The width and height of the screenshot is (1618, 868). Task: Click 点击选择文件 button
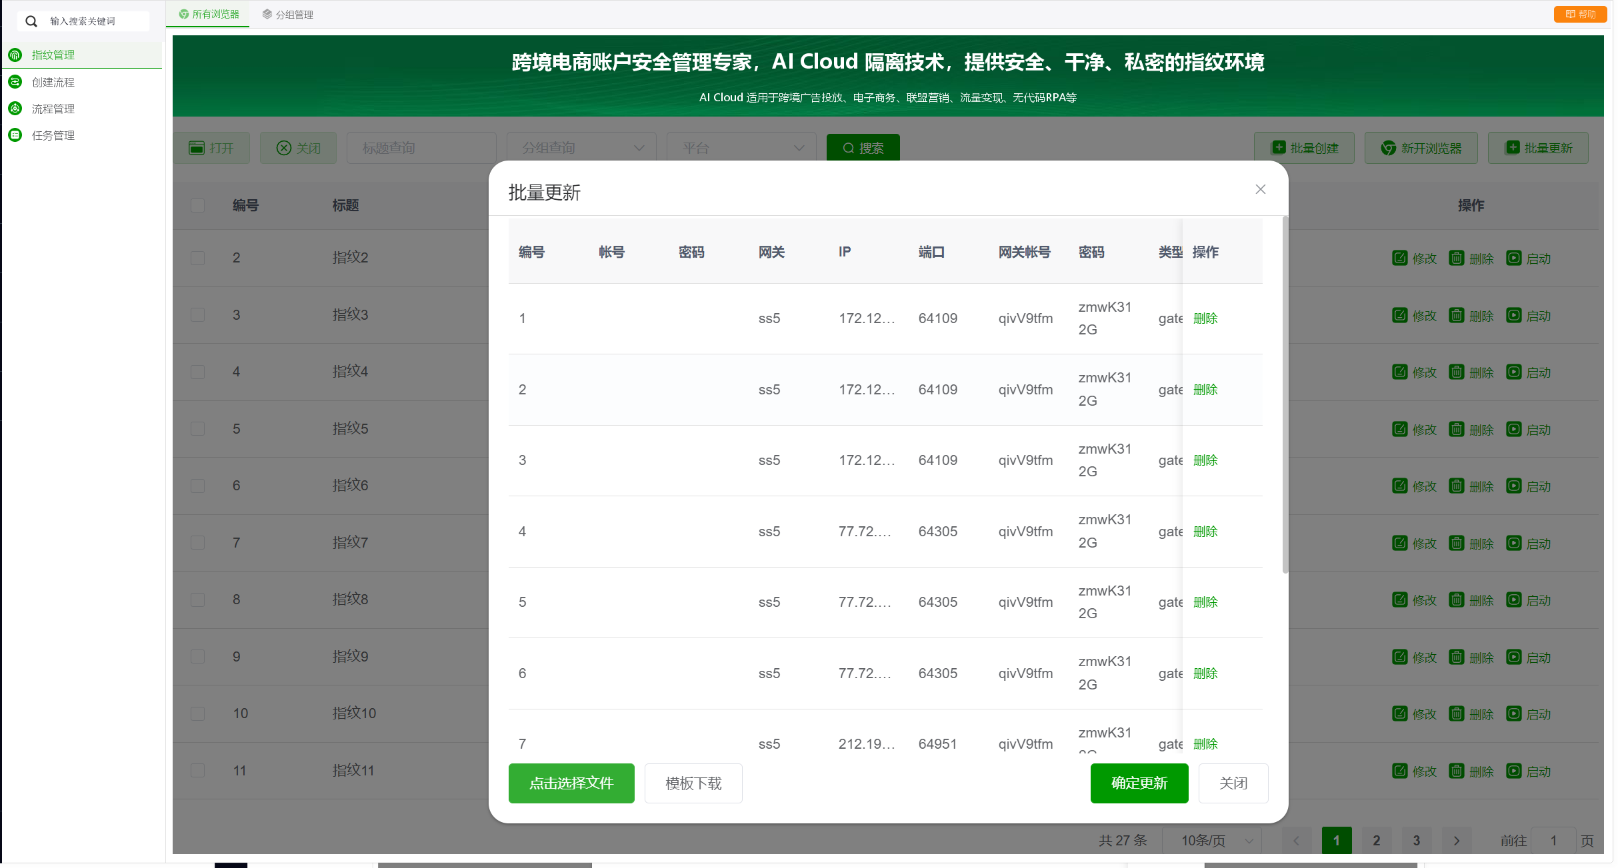point(571,783)
